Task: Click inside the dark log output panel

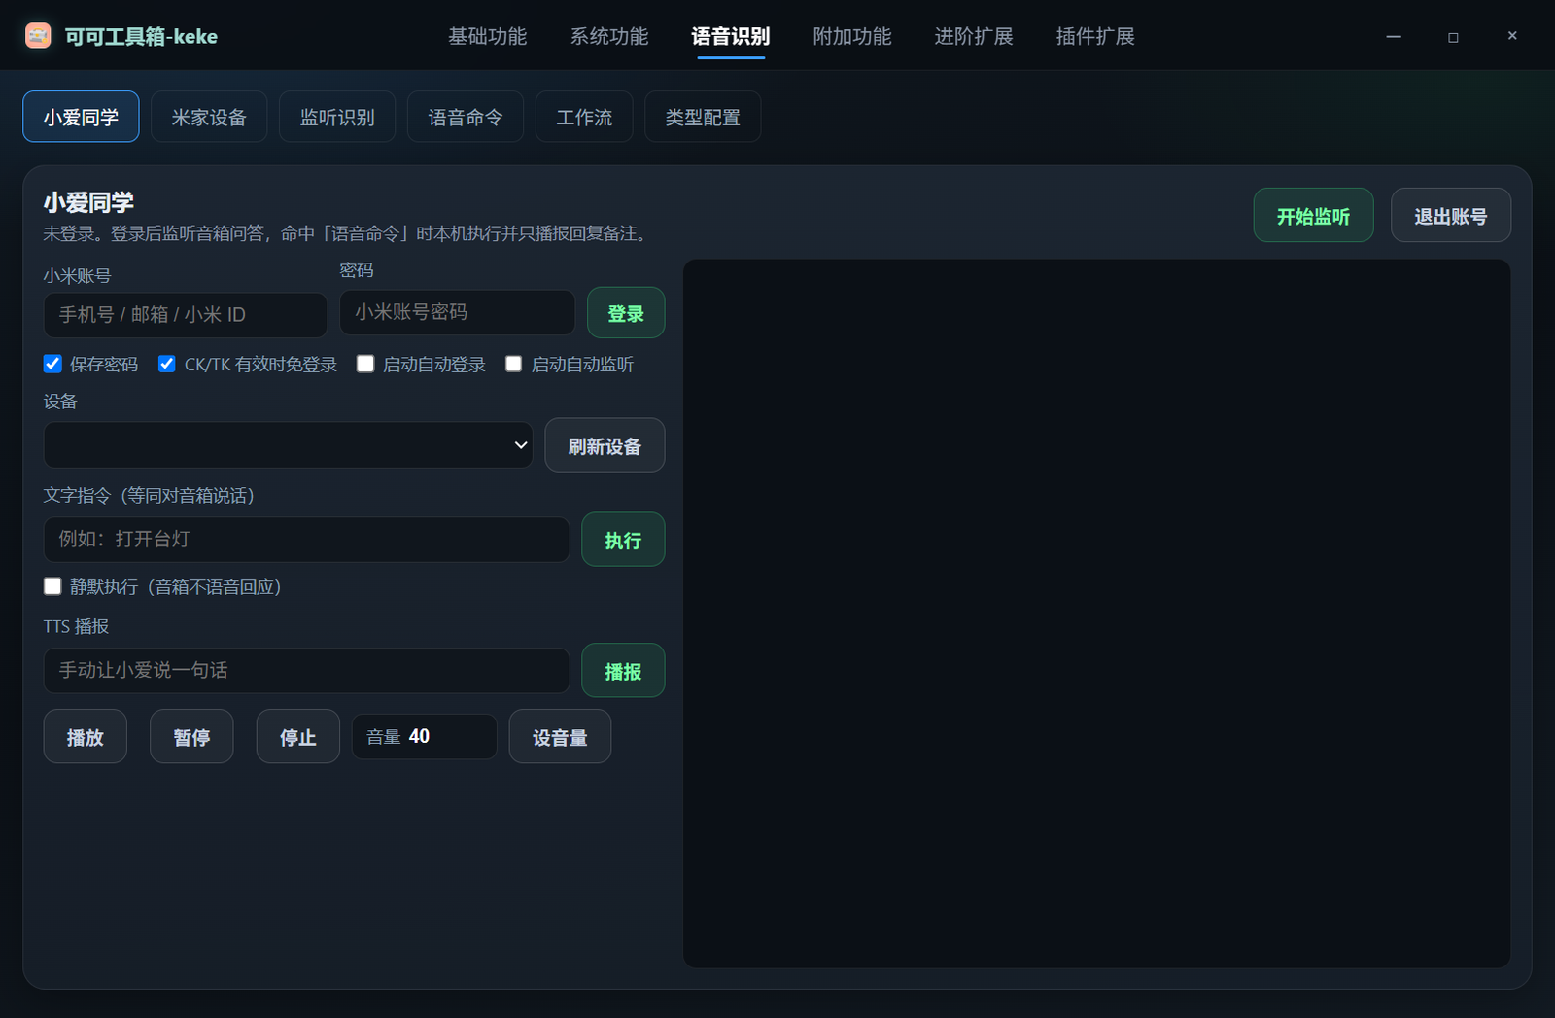Action: (1097, 614)
